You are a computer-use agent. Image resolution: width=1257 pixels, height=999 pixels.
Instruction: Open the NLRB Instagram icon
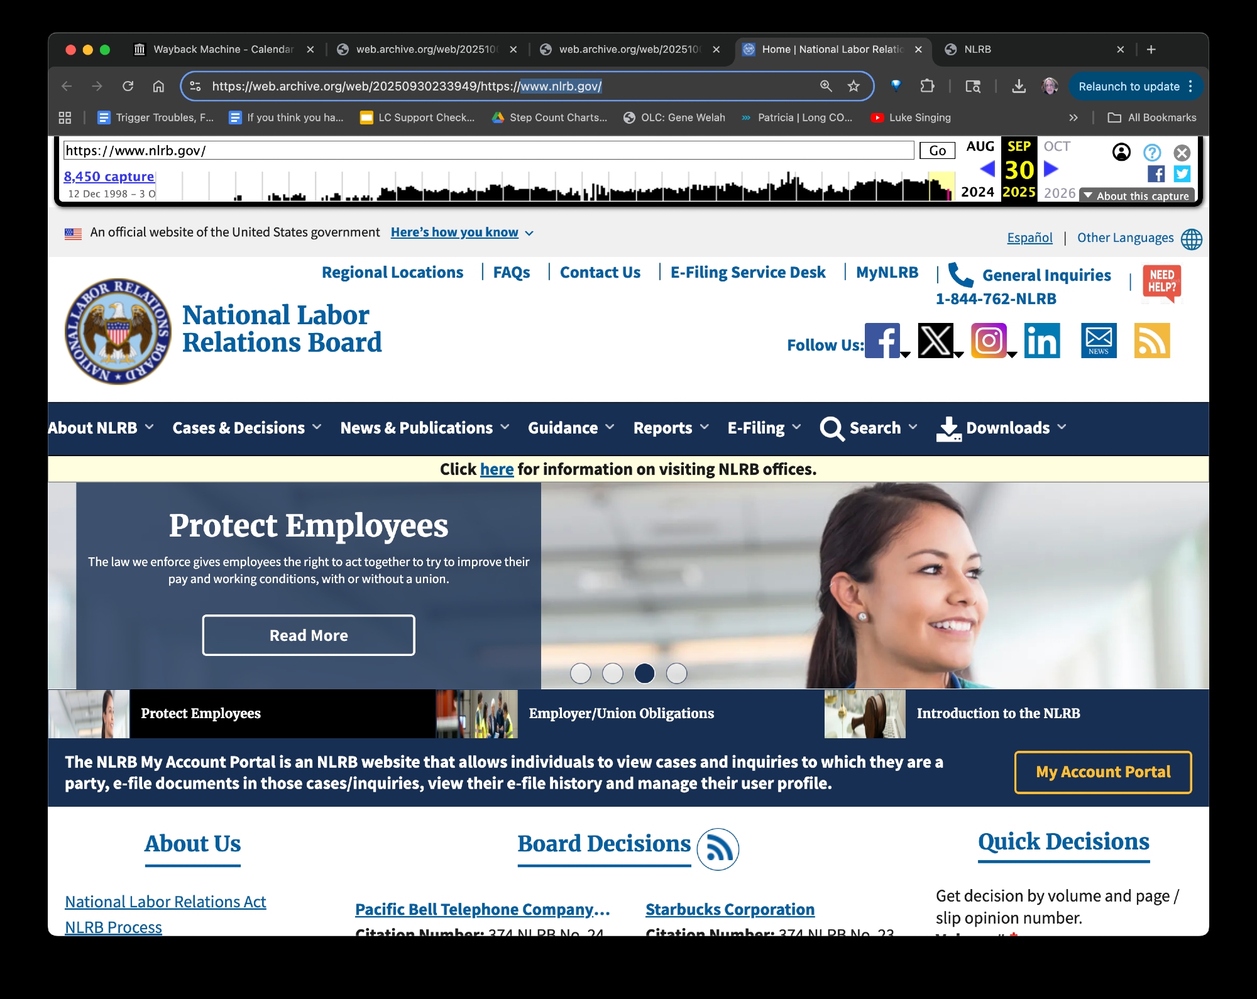point(989,341)
